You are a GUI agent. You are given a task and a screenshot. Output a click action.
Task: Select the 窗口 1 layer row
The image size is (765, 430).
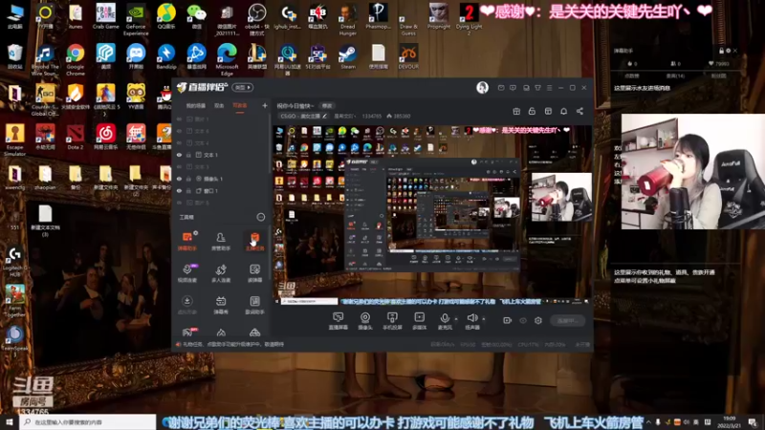click(223, 190)
